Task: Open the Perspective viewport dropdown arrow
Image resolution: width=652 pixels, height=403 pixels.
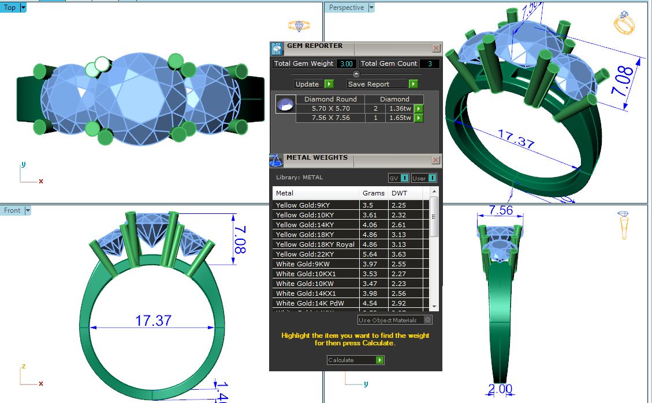Action: point(371,8)
